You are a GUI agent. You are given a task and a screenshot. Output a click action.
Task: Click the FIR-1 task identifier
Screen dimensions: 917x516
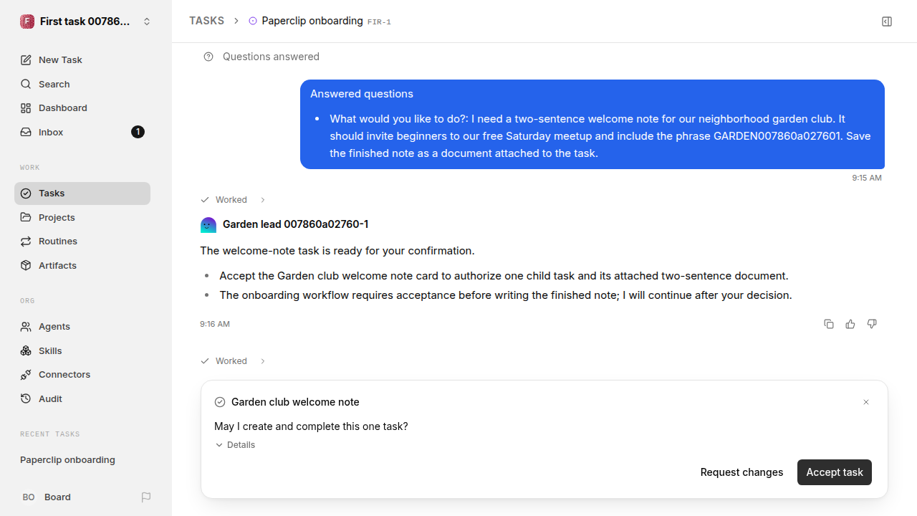(379, 22)
